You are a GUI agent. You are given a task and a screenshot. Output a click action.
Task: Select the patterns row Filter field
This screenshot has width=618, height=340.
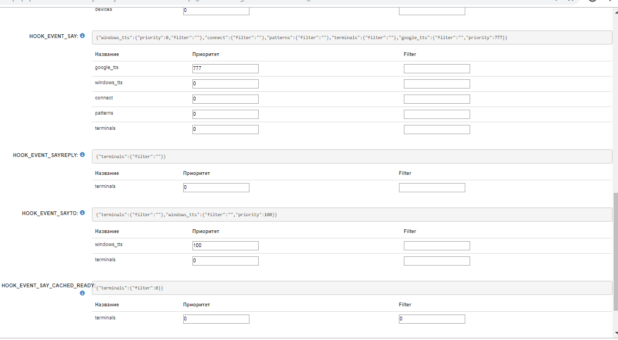coord(436,115)
